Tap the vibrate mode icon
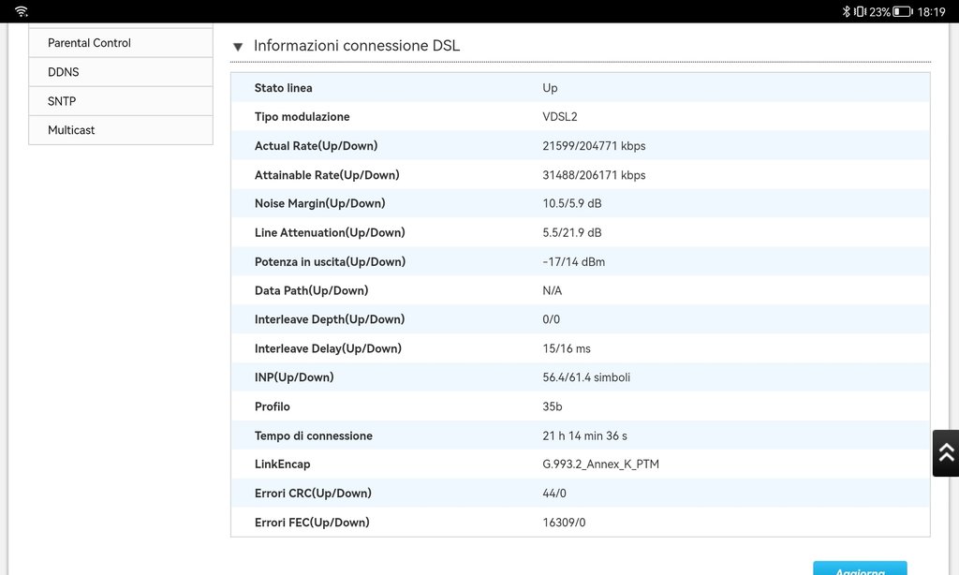The image size is (959, 575). (x=859, y=11)
